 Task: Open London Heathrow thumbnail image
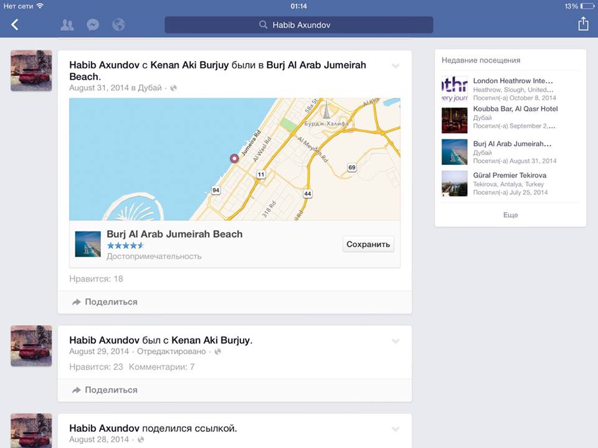pos(454,89)
